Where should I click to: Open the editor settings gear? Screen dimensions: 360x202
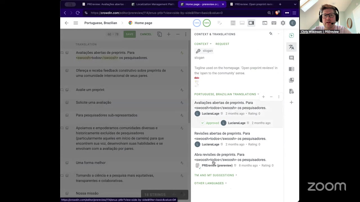coord(283,23)
